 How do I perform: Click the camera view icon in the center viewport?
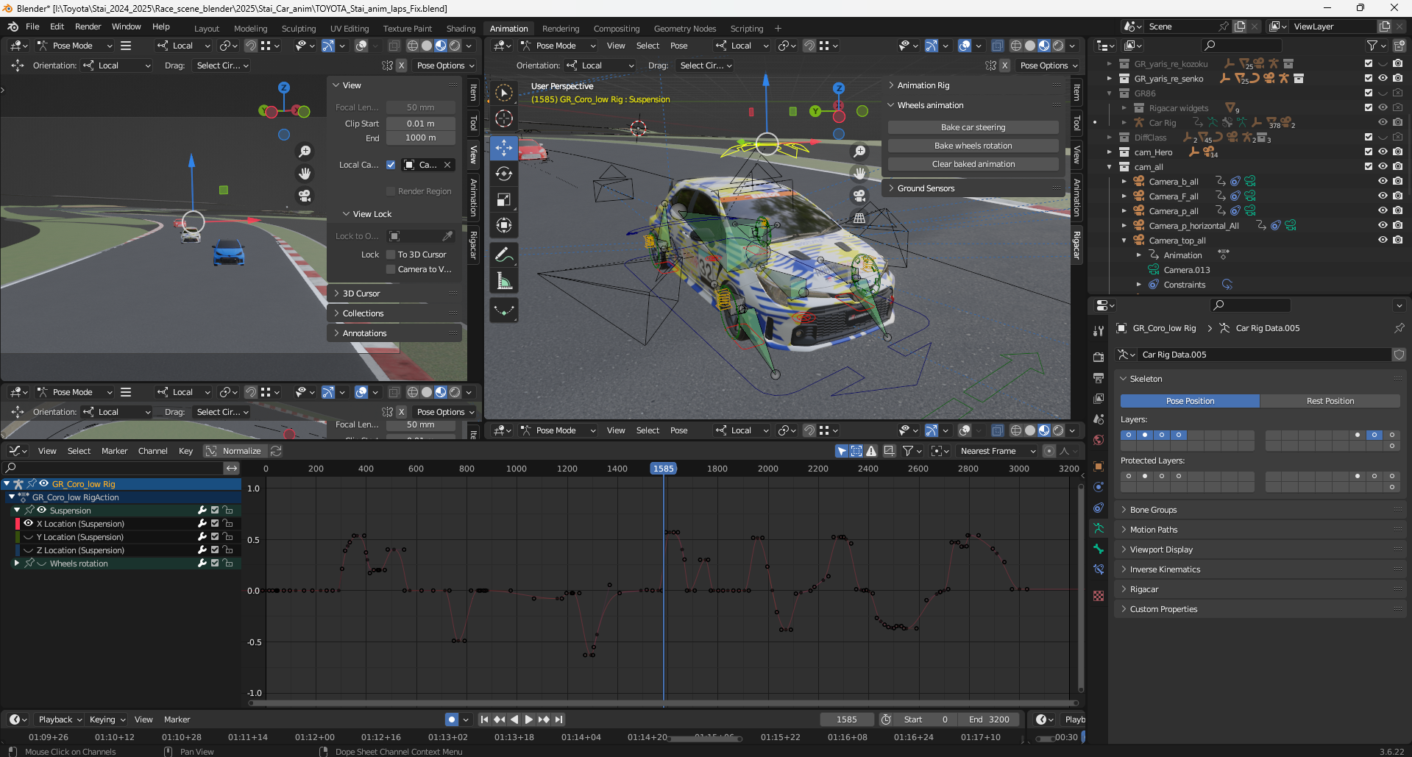pyautogui.click(x=859, y=196)
